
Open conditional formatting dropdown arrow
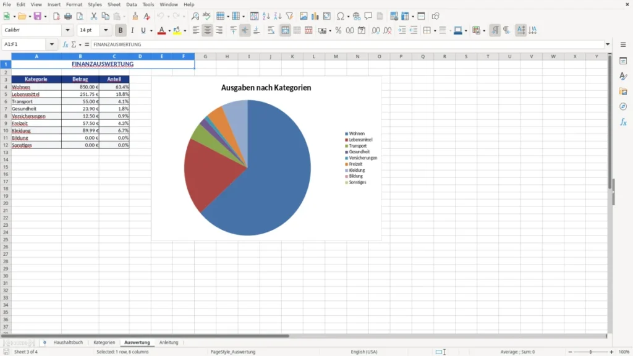point(484,31)
